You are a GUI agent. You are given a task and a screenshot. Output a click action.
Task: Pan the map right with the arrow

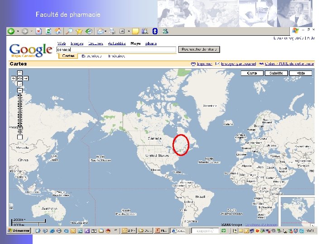pos(26,78)
